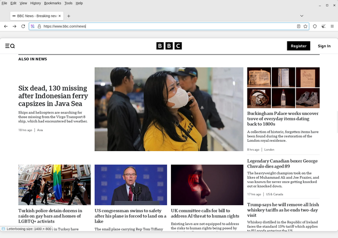The image size is (338, 238).
Task: Click the BBC logo in the header
Action: coord(169,46)
